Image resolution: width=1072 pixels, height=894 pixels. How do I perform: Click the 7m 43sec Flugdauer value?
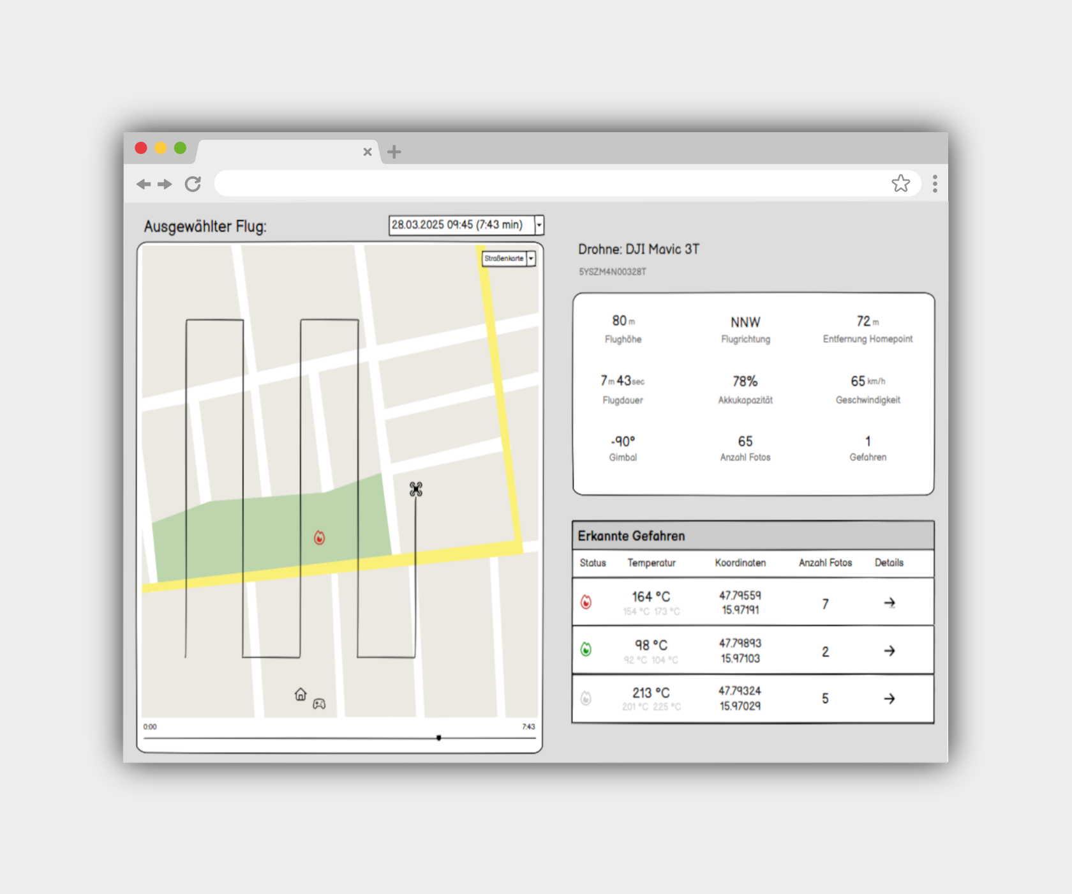pyautogui.click(x=623, y=381)
